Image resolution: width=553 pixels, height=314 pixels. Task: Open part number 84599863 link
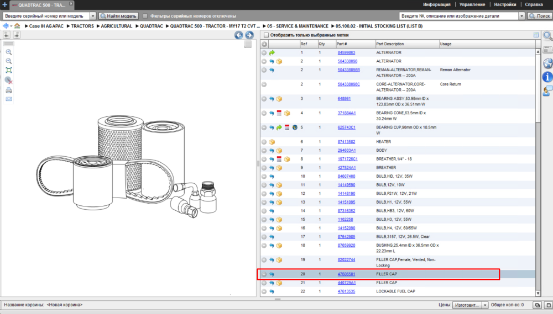pyautogui.click(x=346, y=53)
